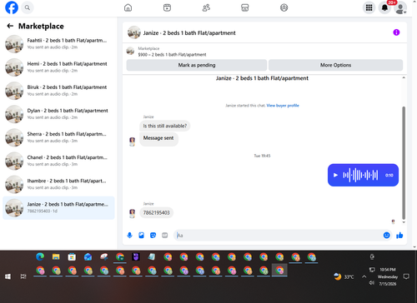Click Janize's avatar in chat header

134,32
